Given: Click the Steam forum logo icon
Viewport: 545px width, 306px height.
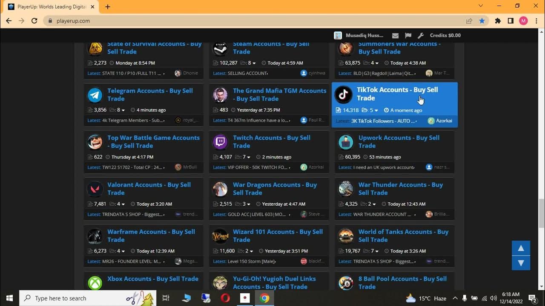Looking at the screenshot, I should 221,48.
